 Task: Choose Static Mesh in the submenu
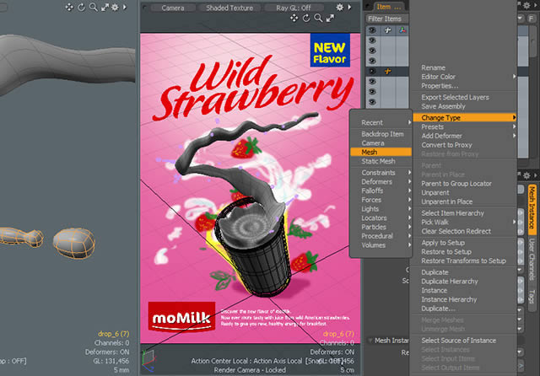pos(381,161)
